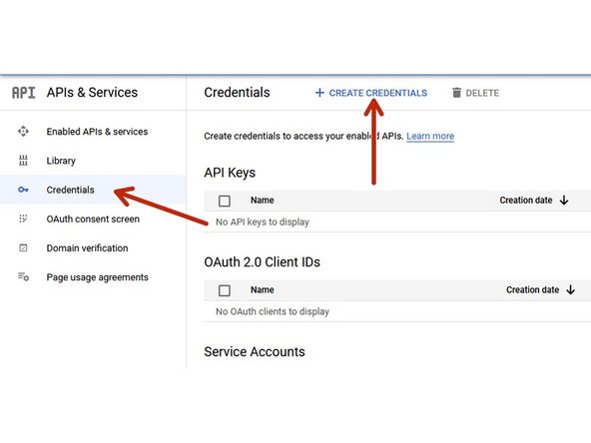Tick the select-all checkbox for API Keys
591x443 pixels.
click(225, 201)
